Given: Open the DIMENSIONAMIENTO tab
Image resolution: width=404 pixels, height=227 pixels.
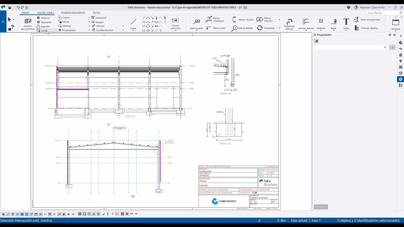Looking at the screenshot, I should (73, 13).
